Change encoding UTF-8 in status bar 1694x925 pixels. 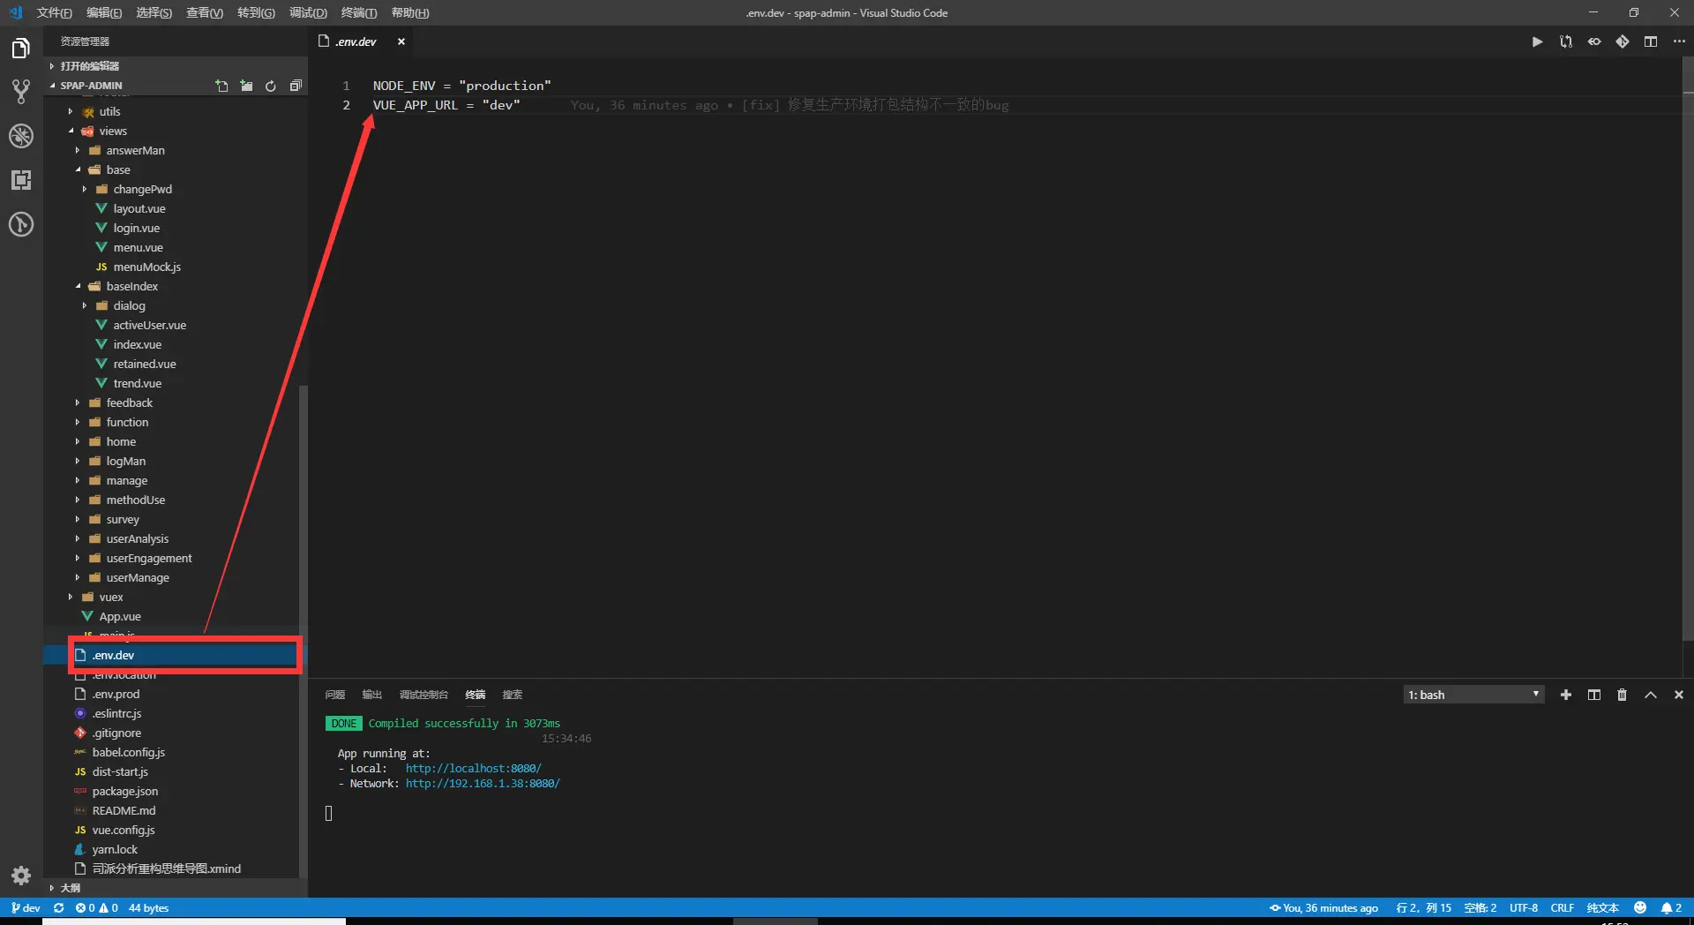[1524, 907]
